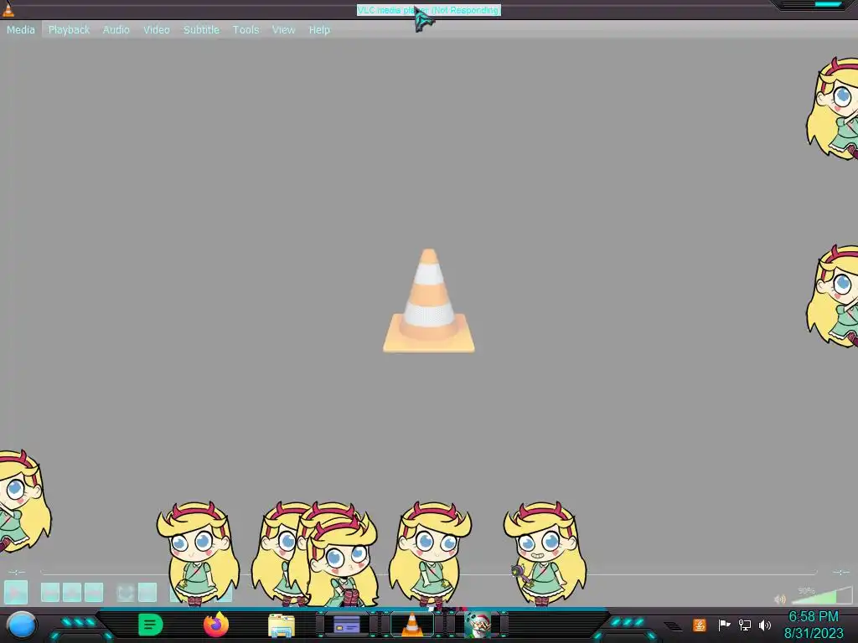Open the green chat-bubble app on taskbar

(x=151, y=625)
